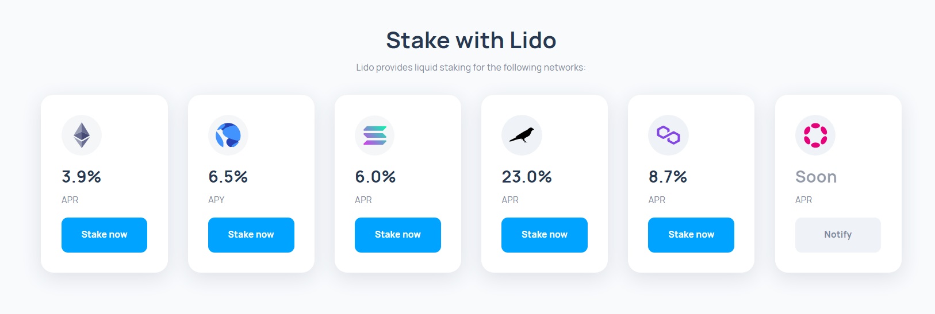Click the 3.9% rate text

[81, 177]
